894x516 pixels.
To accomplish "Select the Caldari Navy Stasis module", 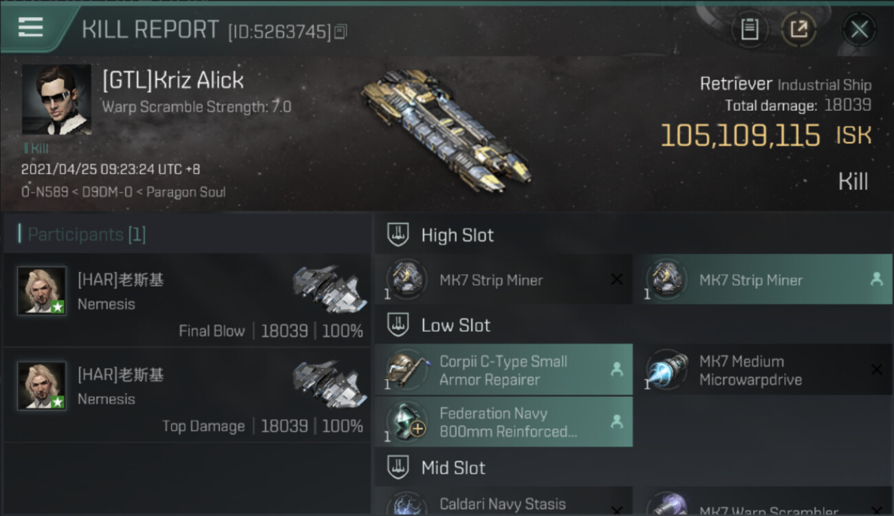I will 503,502.
